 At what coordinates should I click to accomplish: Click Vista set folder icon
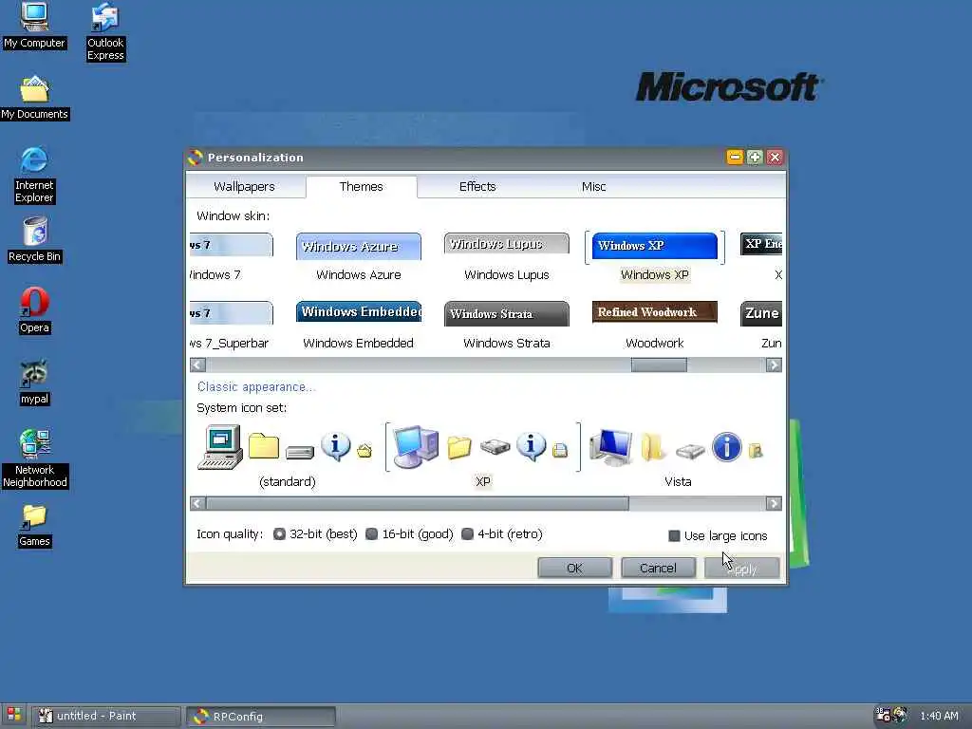[x=653, y=447]
